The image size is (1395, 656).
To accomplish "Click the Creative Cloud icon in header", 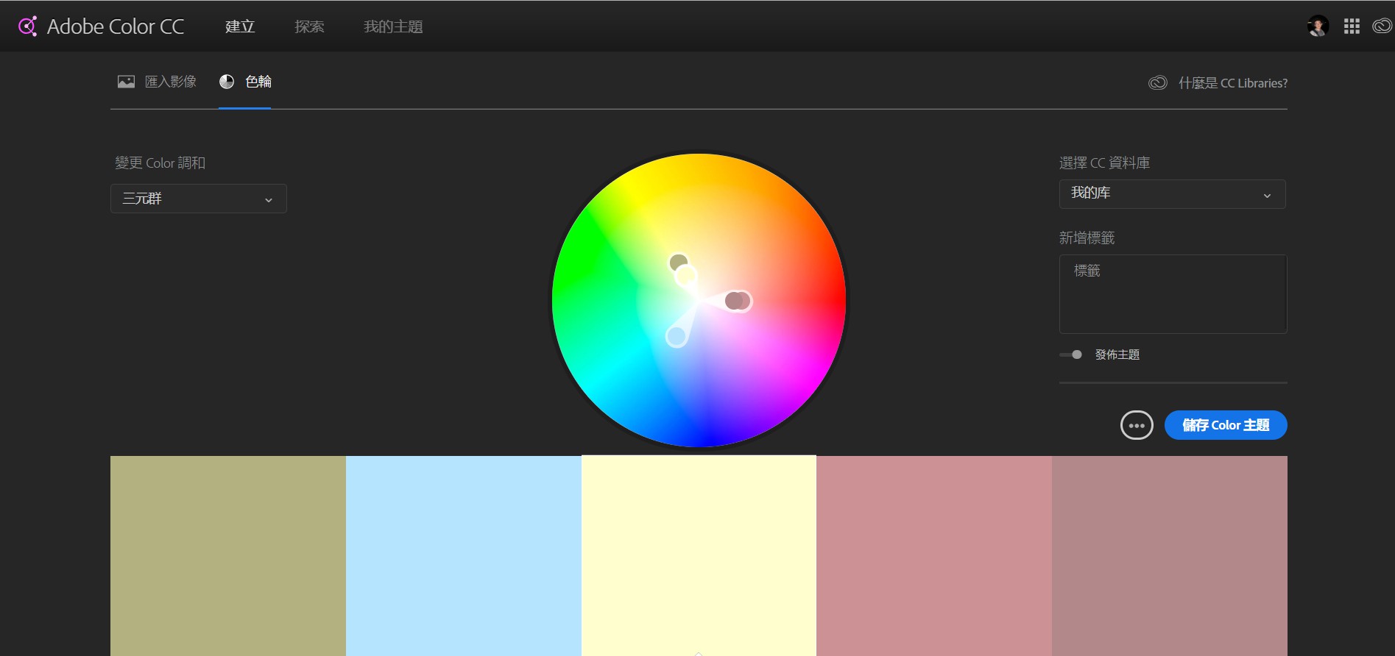I will tap(1382, 26).
